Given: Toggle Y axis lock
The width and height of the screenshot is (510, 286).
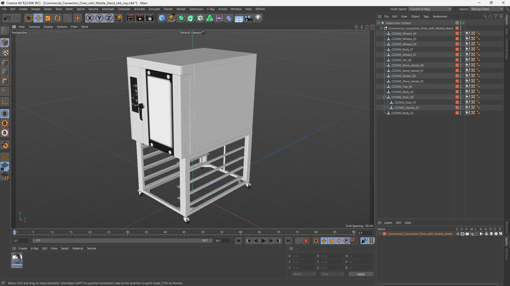Looking at the screenshot, I should 99,18.
